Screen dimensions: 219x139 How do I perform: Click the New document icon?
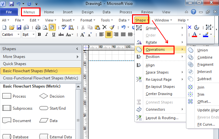pos(5,27)
